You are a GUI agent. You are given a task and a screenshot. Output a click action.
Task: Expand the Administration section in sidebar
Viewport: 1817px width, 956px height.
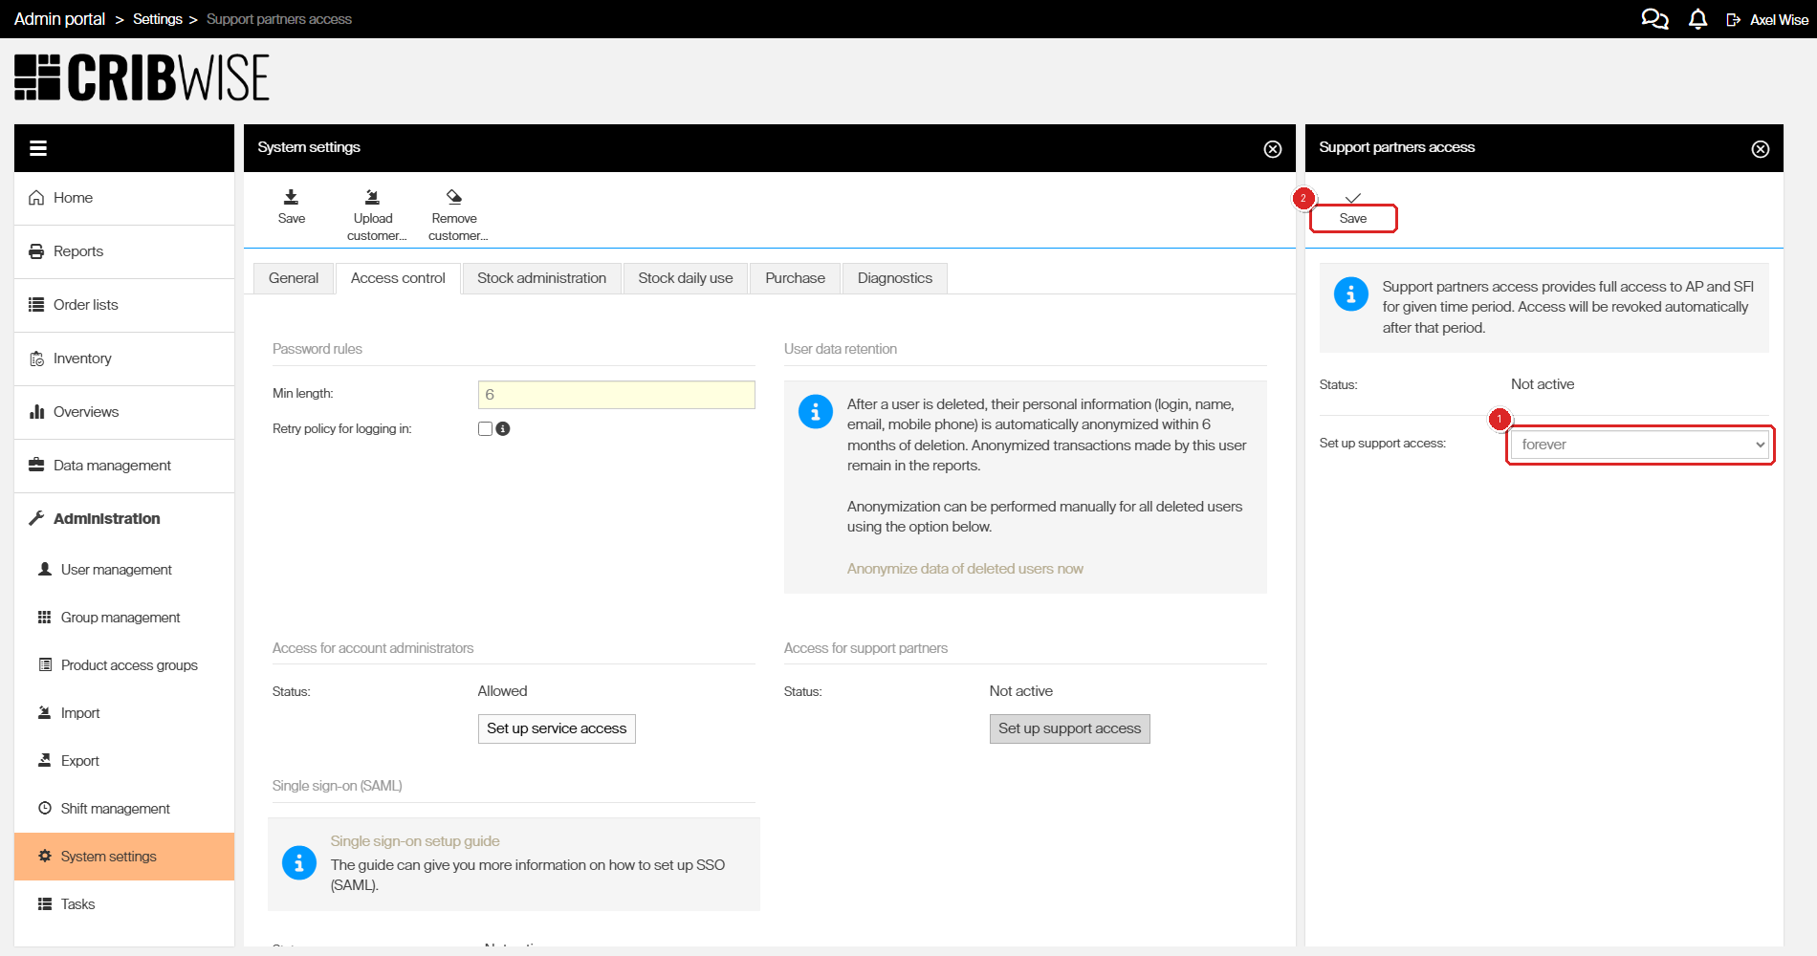106,518
